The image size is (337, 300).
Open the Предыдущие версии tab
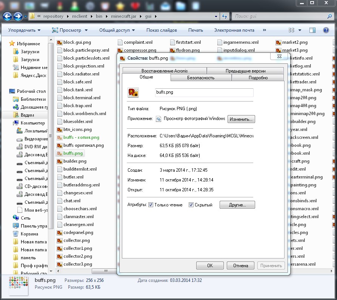[245, 71]
